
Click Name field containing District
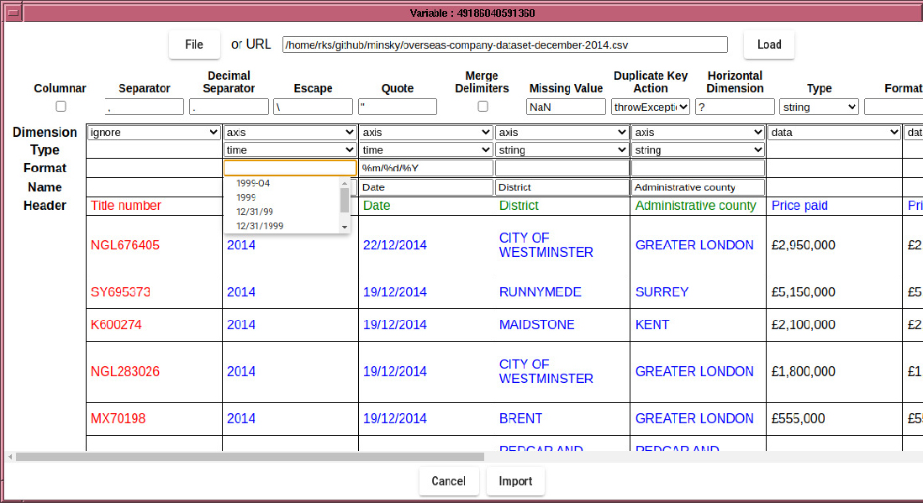pyautogui.click(x=562, y=187)
